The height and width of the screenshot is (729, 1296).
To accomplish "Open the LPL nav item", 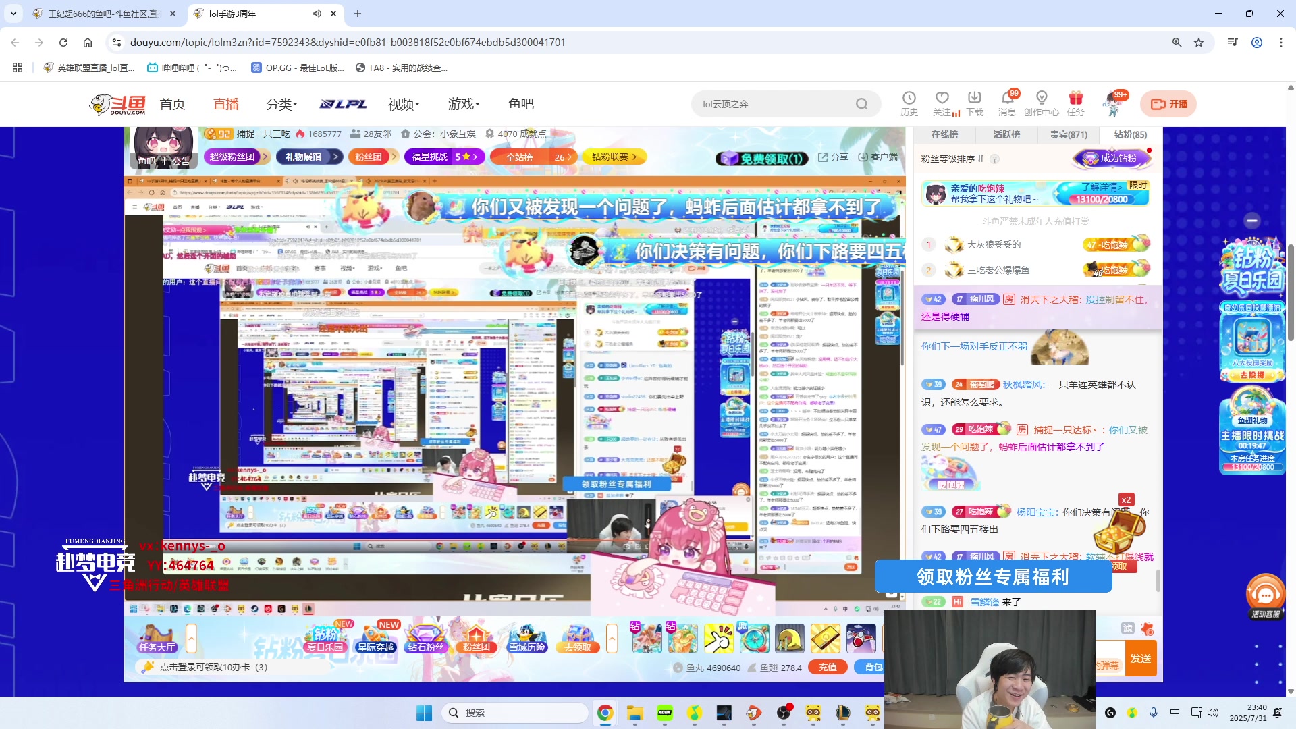I will click(x=344, y=104).
